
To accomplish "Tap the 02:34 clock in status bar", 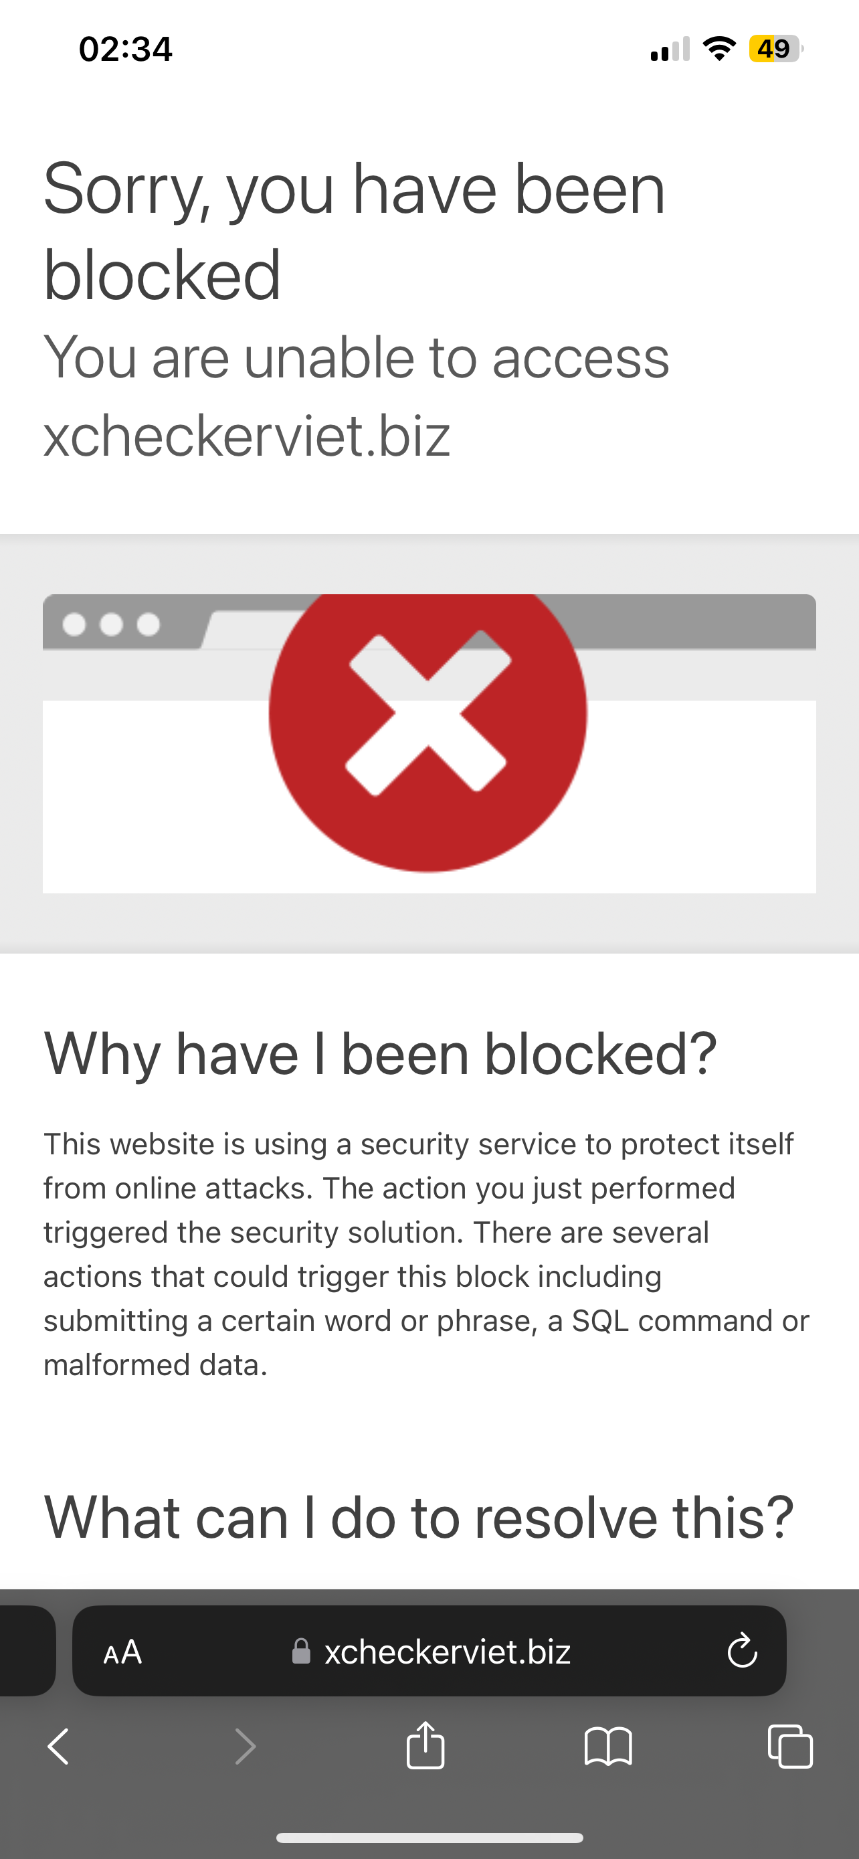I will point(126,49).
